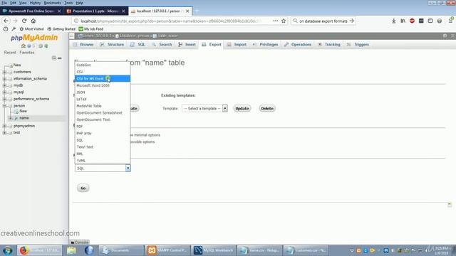Choose JSON in the format list
Screen dimensions: 456x256
(x=103, y=92)
